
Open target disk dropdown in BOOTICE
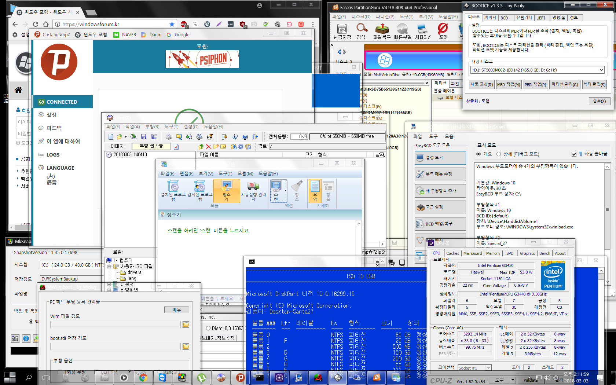tap(601, 70)
